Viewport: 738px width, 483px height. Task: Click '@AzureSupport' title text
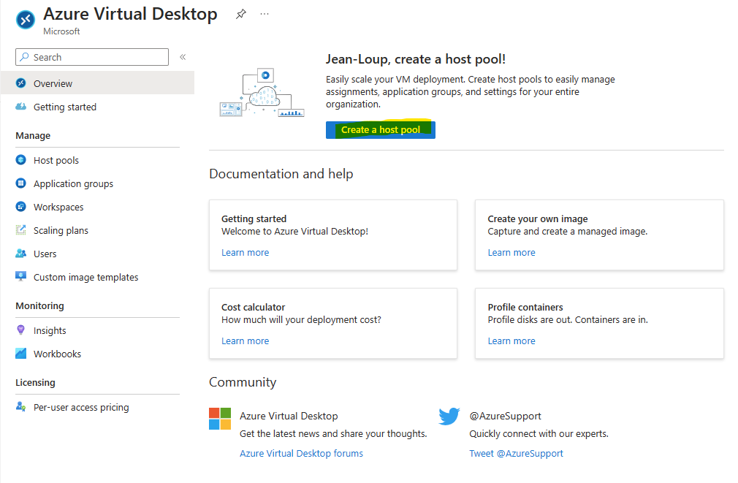(x=505, y=417)
